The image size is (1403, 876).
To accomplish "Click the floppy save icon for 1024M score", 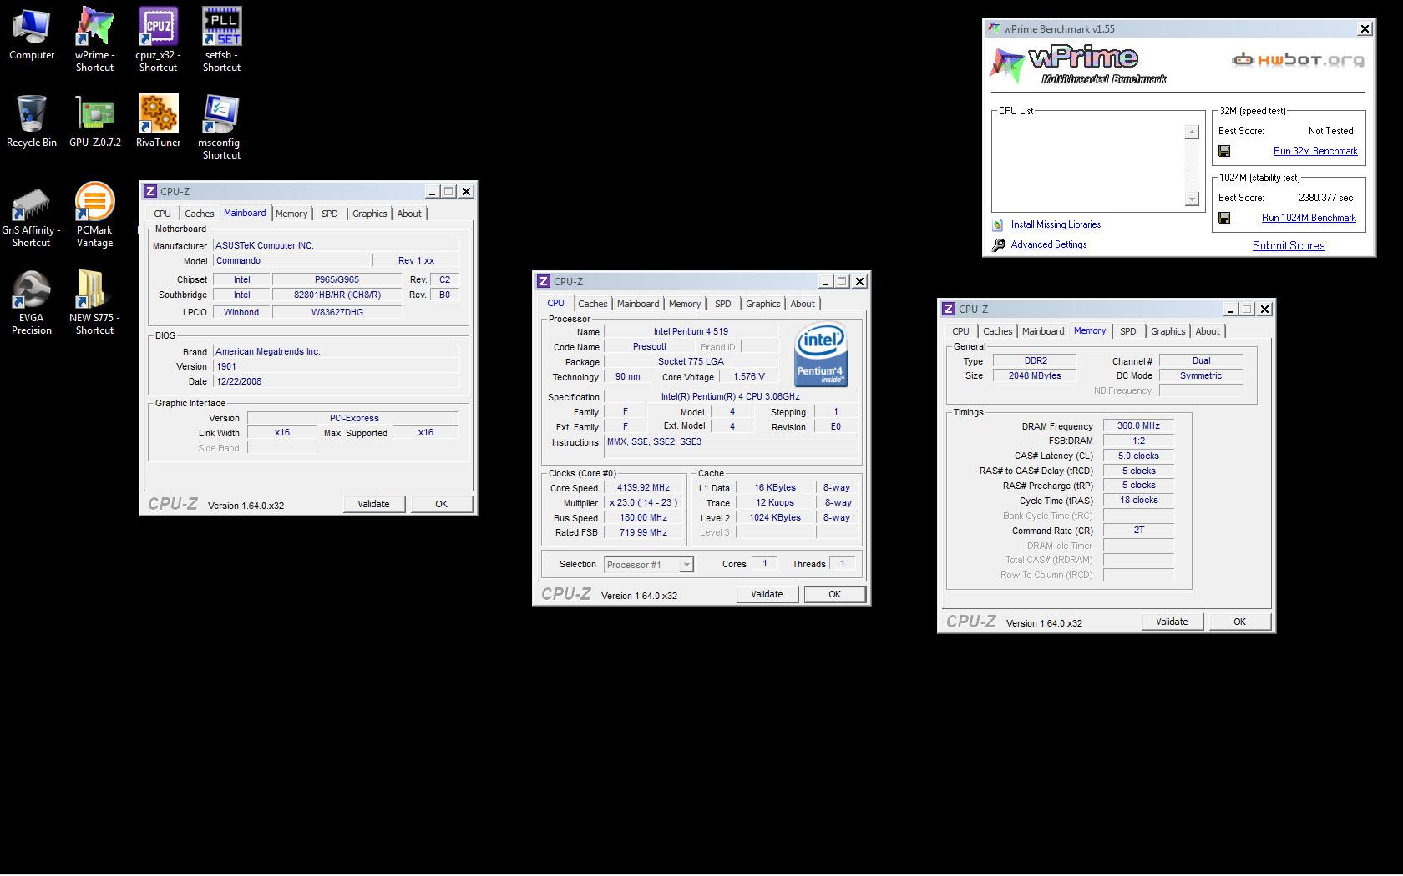I will [1224, 218].
